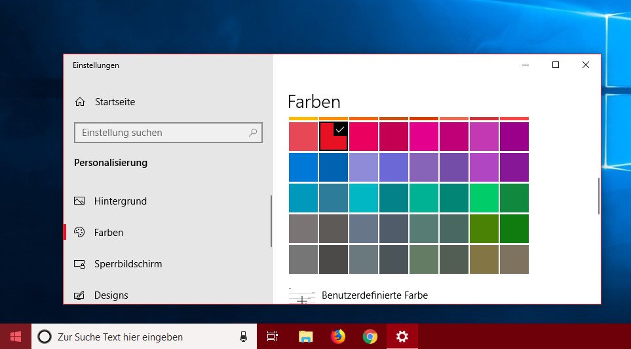Open Task View from the taskbar
The height and width of the screenshot is (349, 631).
[x=273, y=337]
